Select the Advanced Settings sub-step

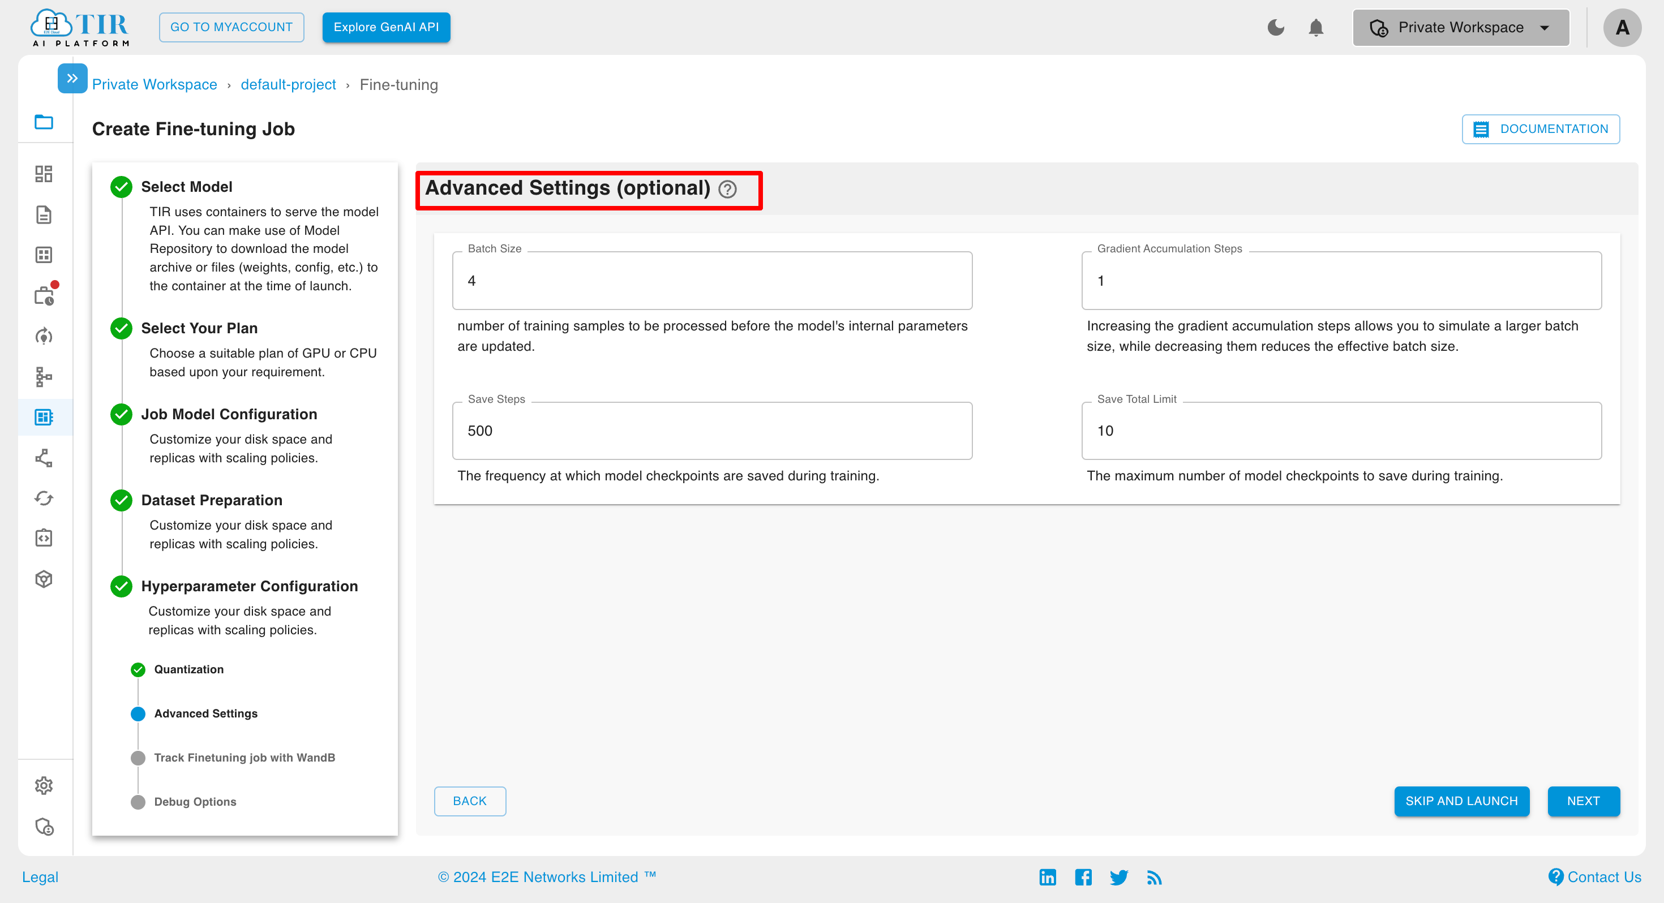pyautogui.click(x=205, y=713)
